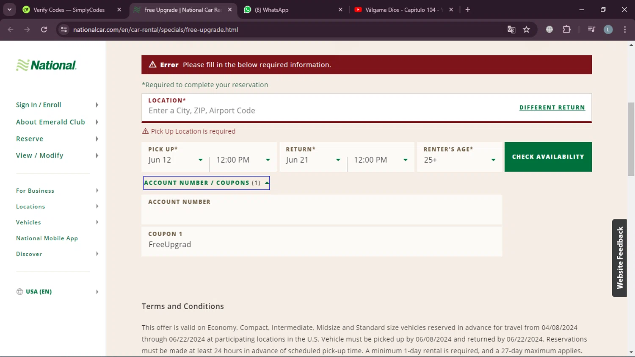Click the globe extension icon in toolbar
Screen dimensions: 635x357
pyautogui.click(x=549, y=30)
